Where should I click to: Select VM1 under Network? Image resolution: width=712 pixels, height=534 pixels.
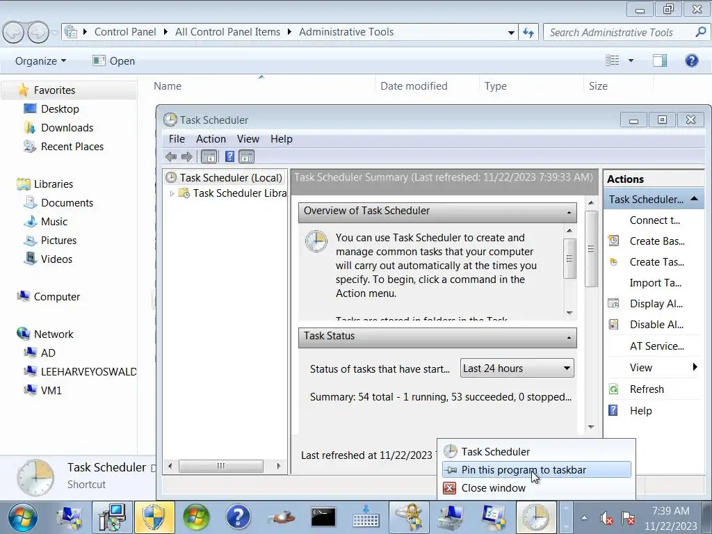coord(50,391)
